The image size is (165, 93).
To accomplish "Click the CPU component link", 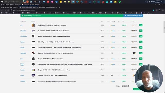I will (21, 25).
